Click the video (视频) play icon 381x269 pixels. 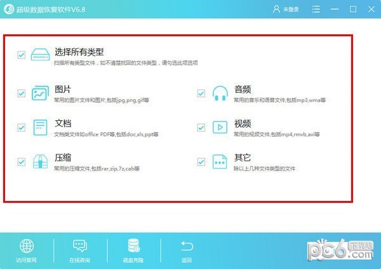click(x=220, y=127)
